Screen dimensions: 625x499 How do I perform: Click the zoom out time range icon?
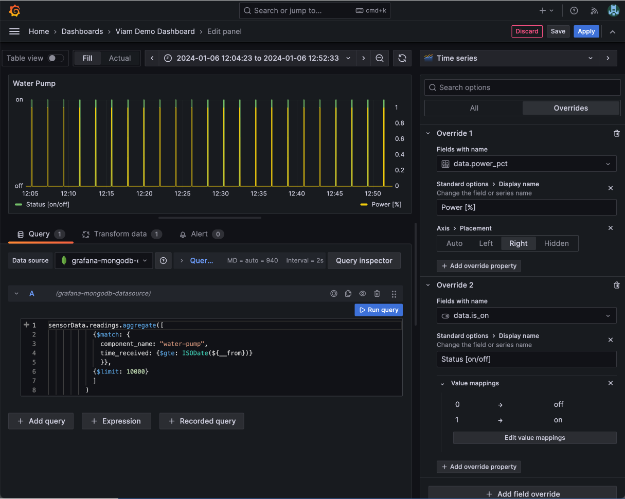(380, 58)
